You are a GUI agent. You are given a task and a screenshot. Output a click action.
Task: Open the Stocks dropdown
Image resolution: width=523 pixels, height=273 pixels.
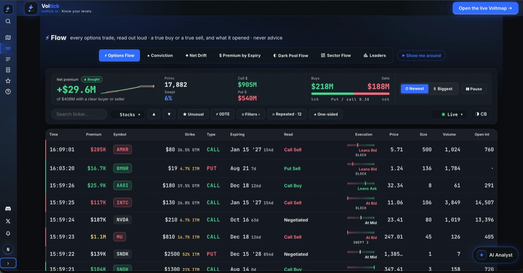pyautogui.click(x=127, y=114)
